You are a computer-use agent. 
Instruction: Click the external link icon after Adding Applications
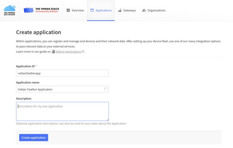coord(83,52)
